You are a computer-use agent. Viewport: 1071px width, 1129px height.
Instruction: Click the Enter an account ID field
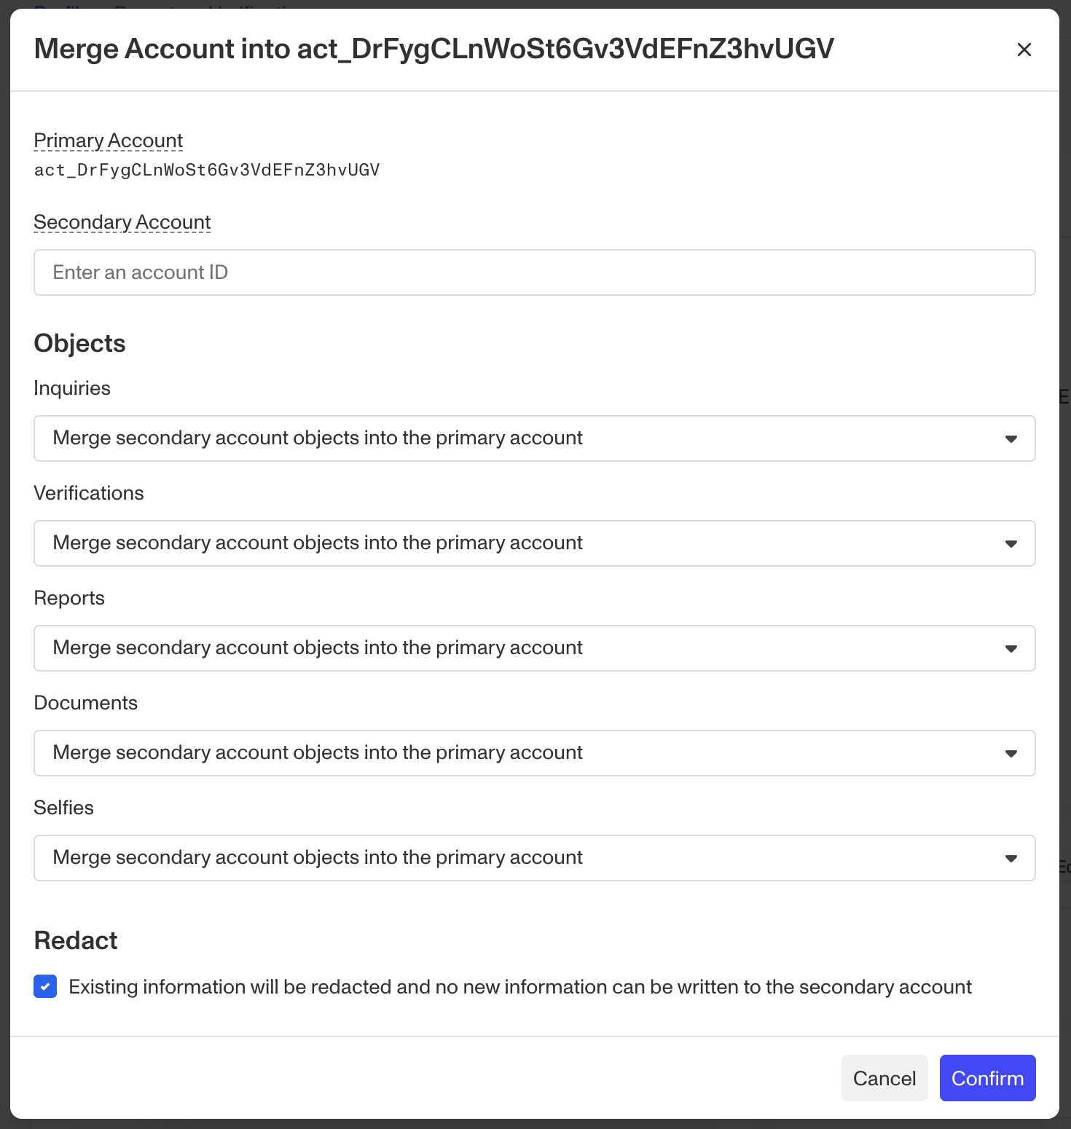click(x=534, y=272)
